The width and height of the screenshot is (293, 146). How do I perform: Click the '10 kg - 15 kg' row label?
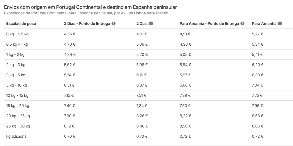coord(17,95)
